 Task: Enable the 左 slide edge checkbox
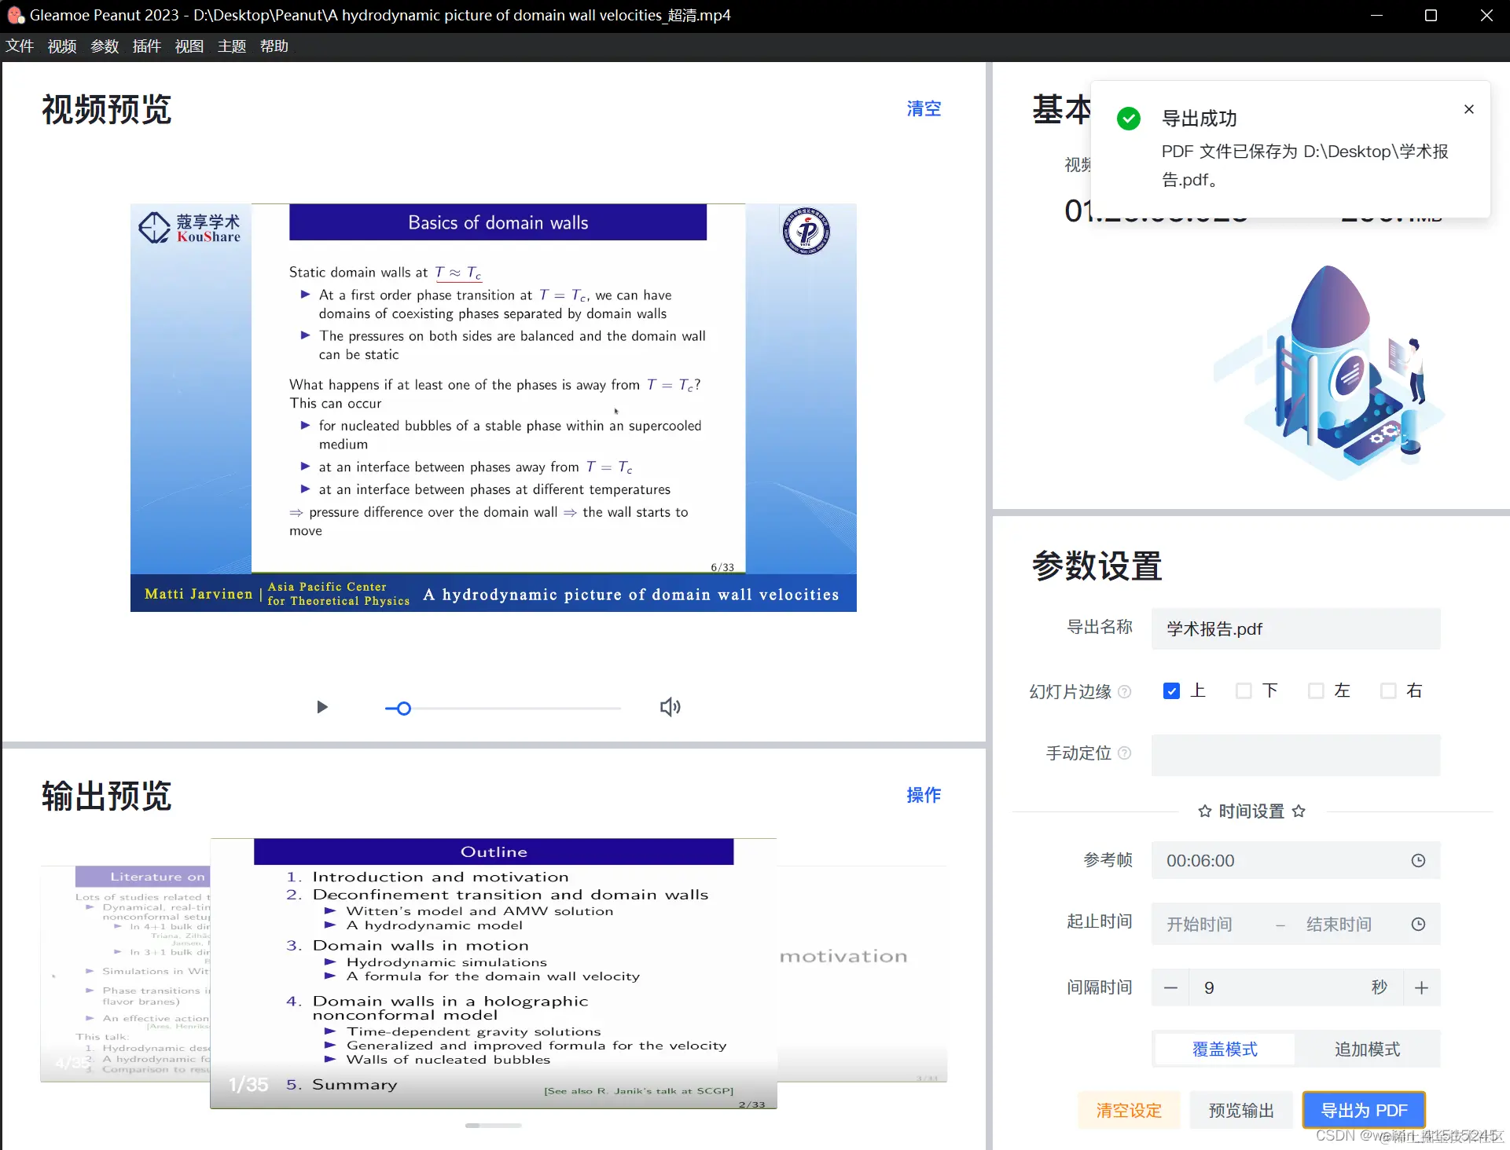1316,691
